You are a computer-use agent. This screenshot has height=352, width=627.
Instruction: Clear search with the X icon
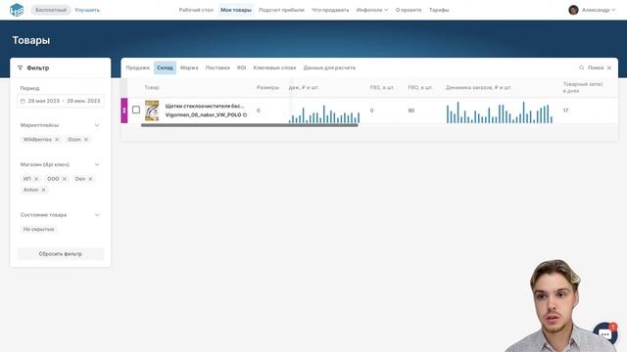point(609,67)
